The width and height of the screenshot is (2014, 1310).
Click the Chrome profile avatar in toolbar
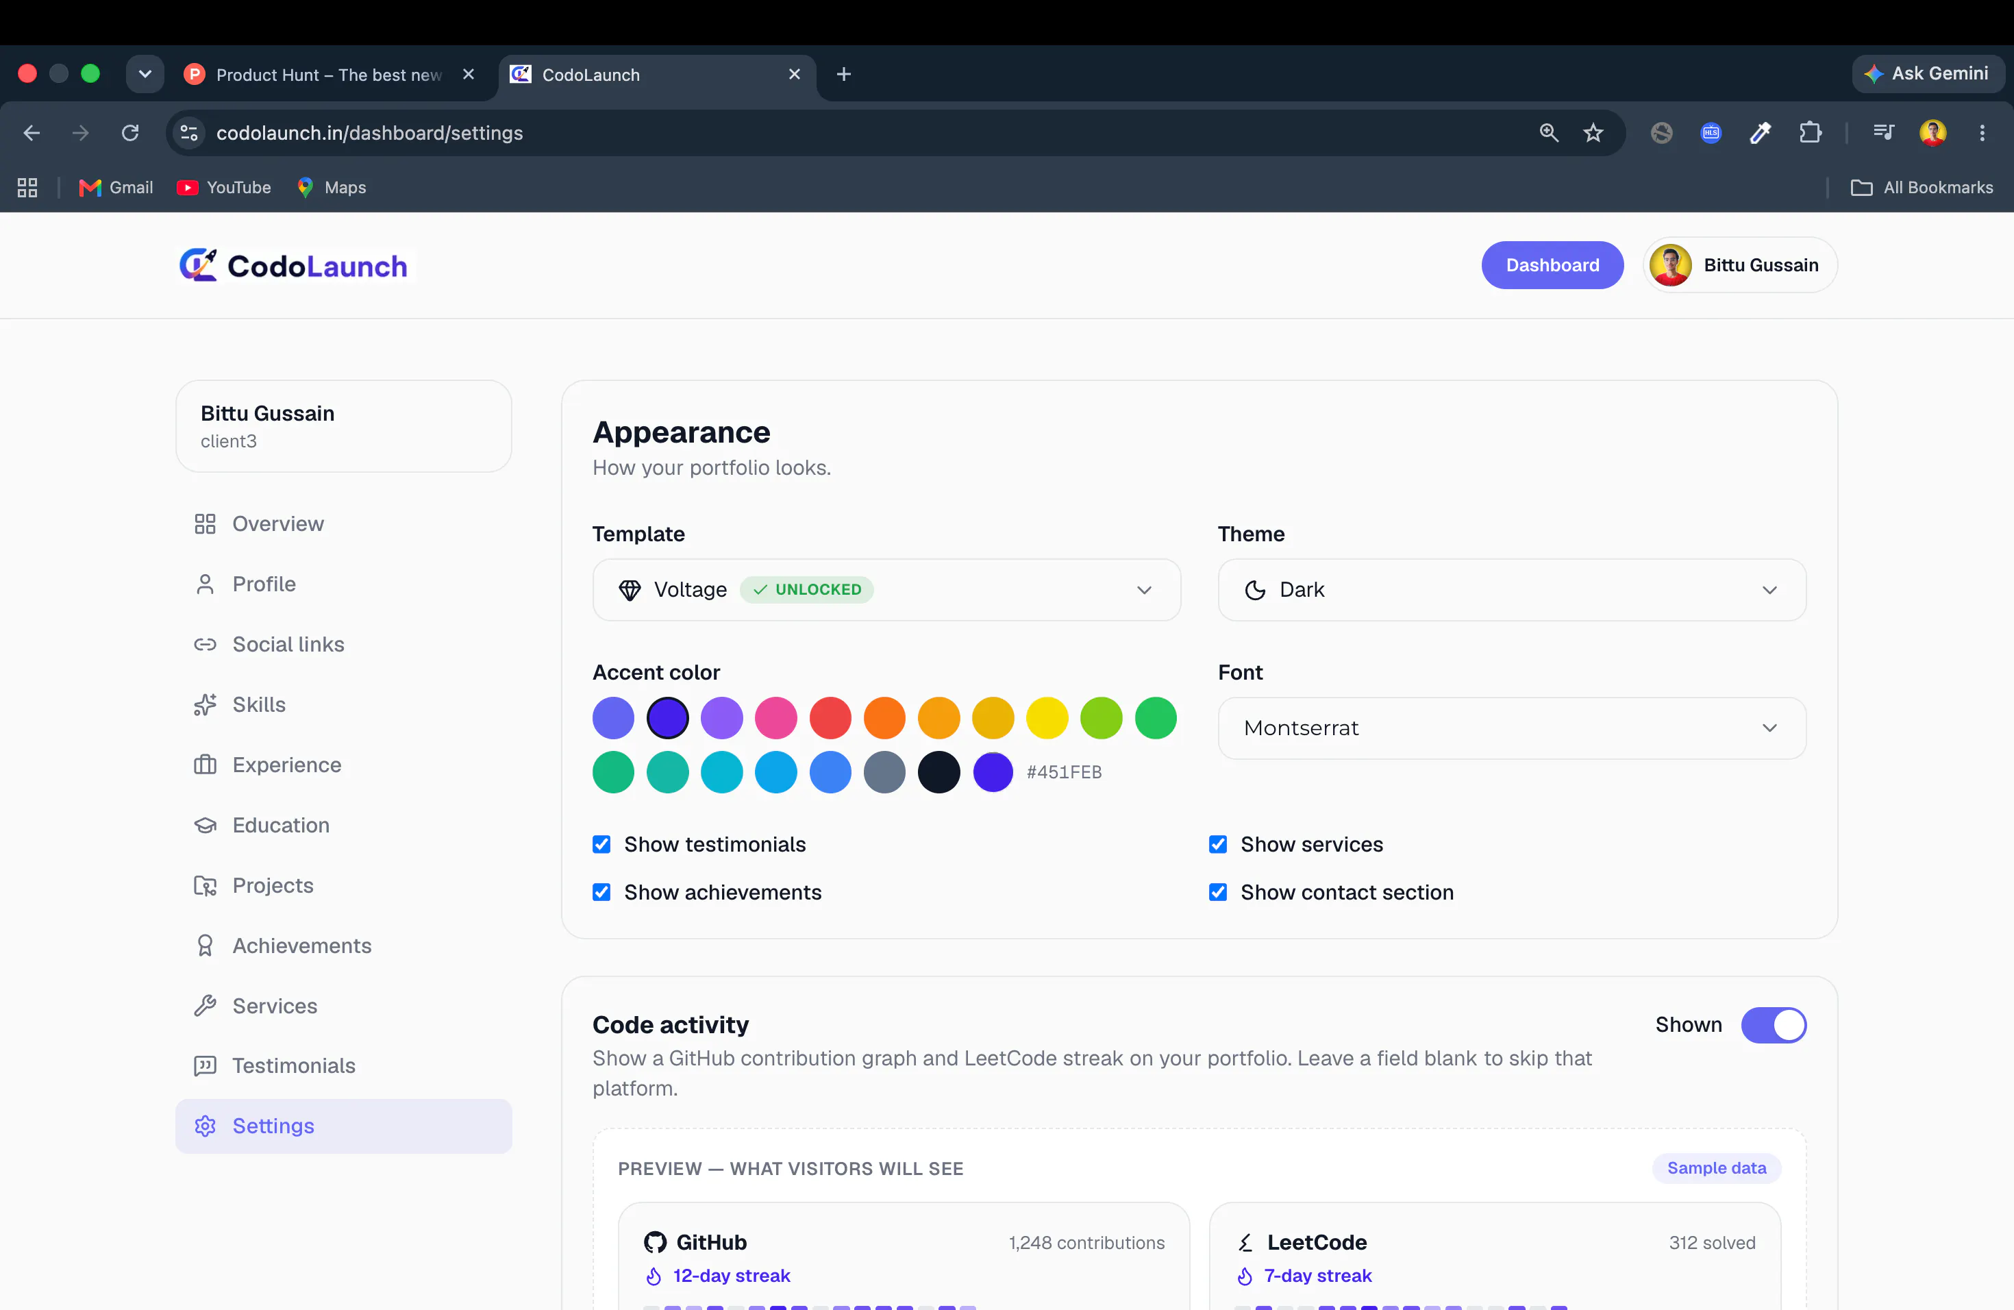tap(1932, 133)
